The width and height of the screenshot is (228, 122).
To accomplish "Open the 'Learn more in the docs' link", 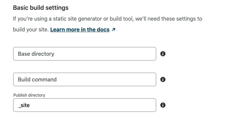I will pyautogui.click(x=80, y=30).
